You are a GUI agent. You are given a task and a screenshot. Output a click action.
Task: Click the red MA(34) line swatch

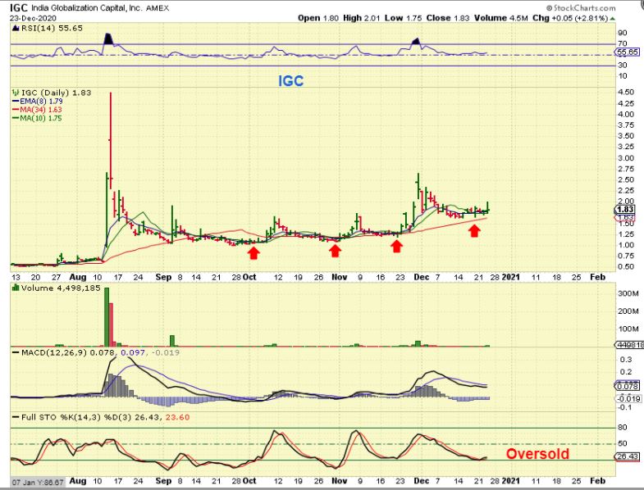[16, 110]
